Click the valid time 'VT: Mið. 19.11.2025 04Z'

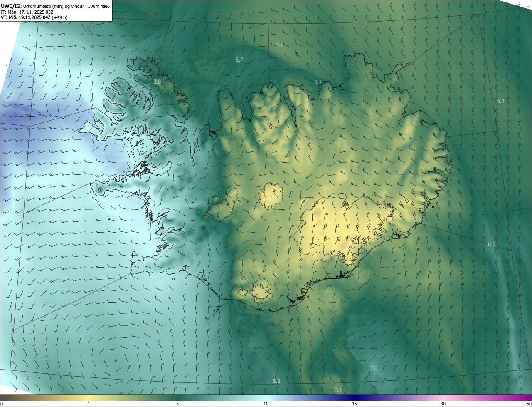point(25,18)
